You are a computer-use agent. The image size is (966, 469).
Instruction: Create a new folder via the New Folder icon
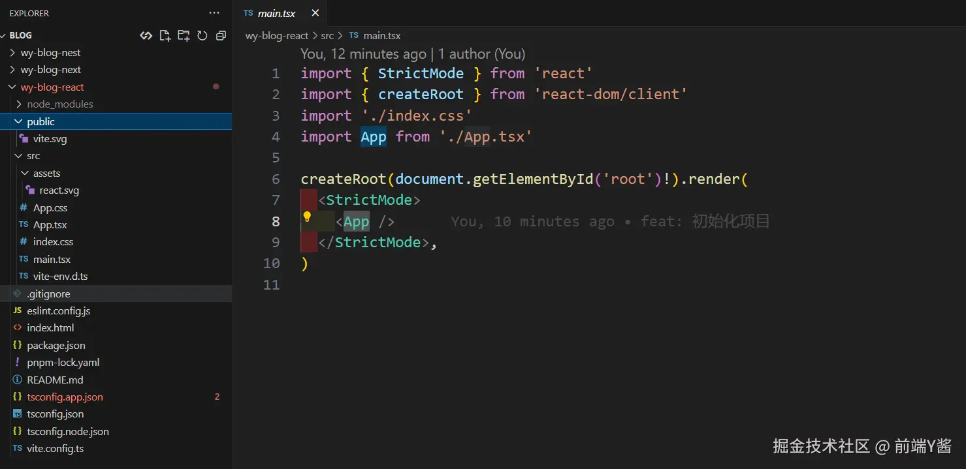[184, 36]
